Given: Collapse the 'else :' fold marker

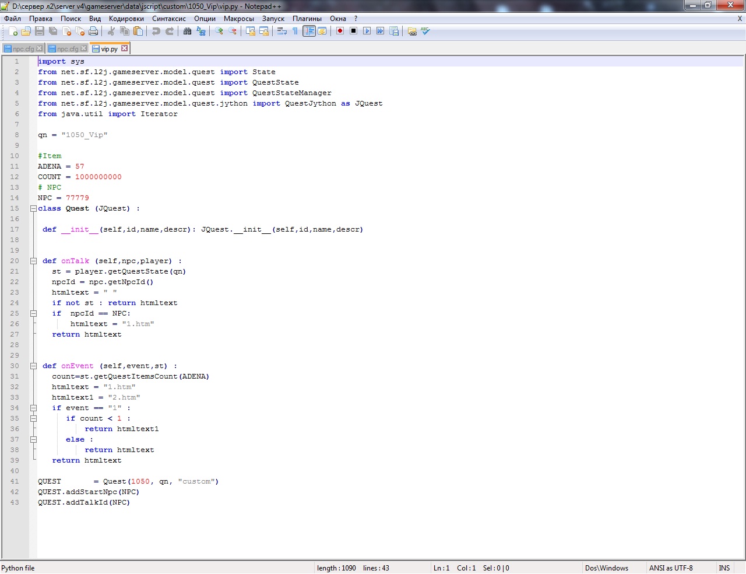Looking at the screenshot, I should [x=33, y=439].
